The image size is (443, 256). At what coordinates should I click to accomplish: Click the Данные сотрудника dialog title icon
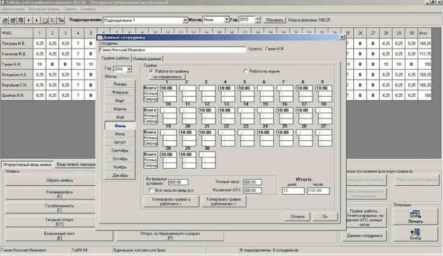100,37
